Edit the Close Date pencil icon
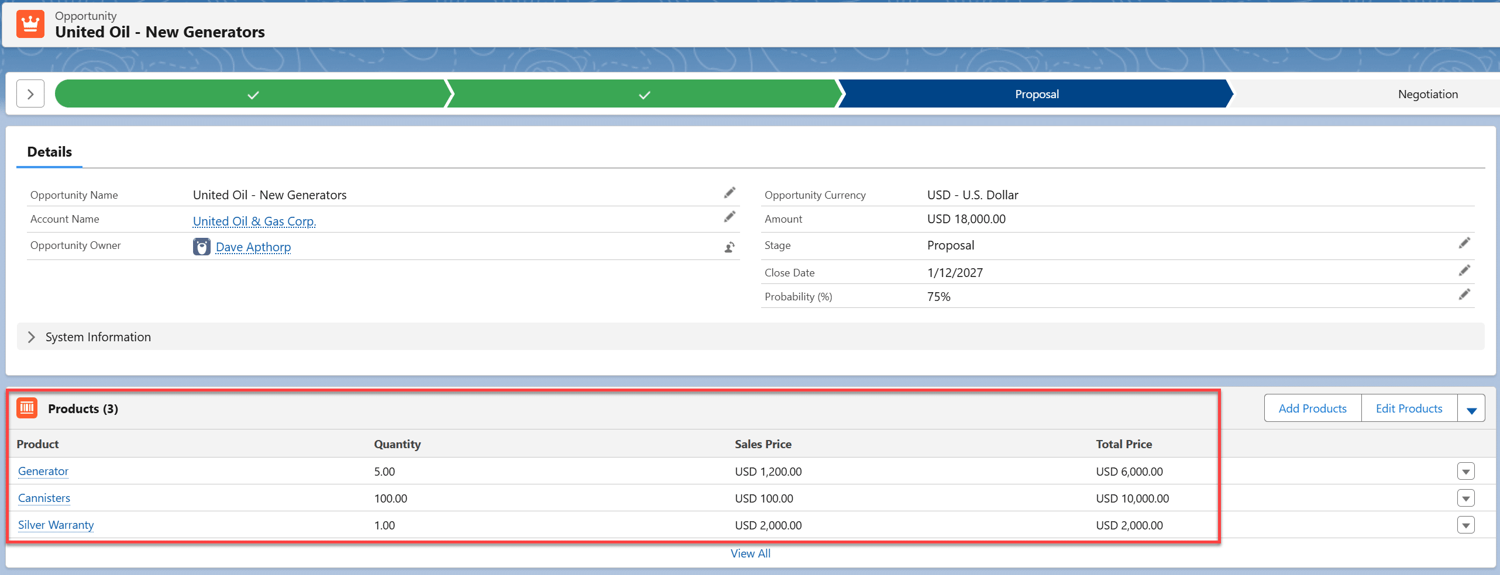 coord(1464,271)
